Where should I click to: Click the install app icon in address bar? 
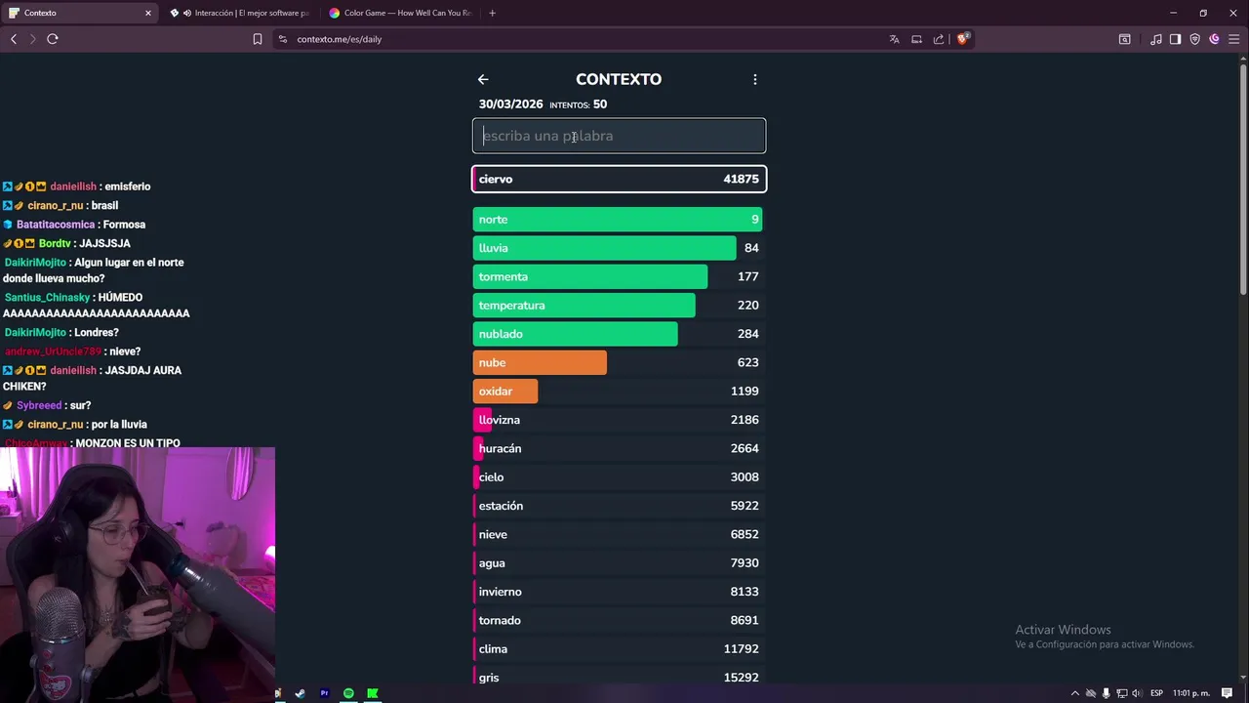916,39
